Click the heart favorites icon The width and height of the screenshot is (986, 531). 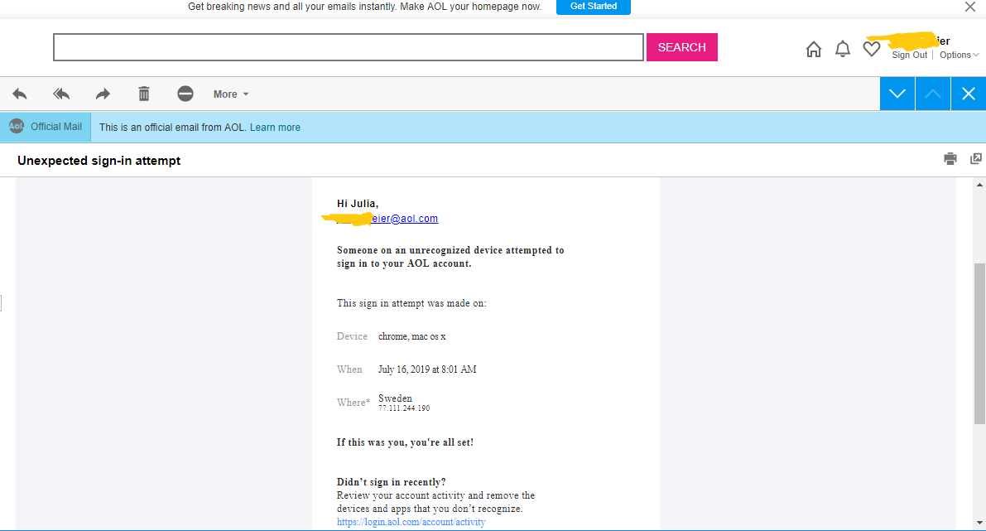click(872, 48)
